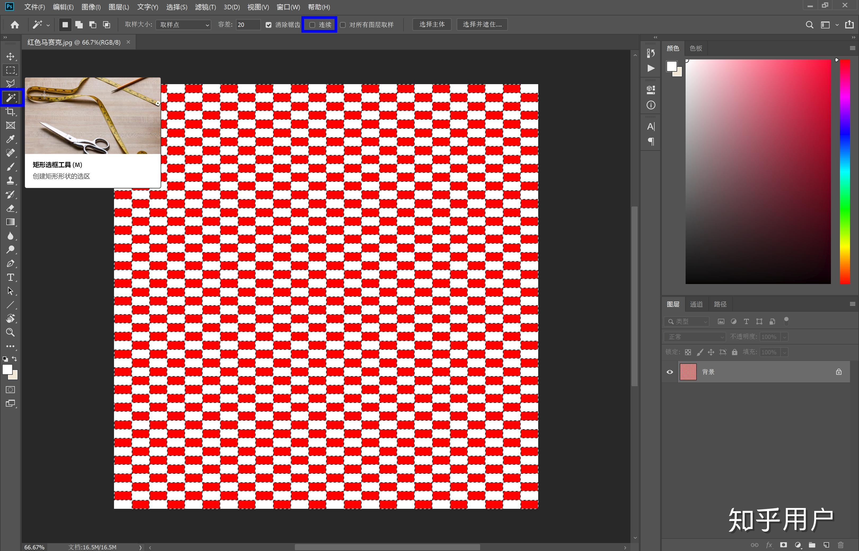Select the Magic Wand tool in toolbar
Screen dimensions: 859x551
pyautogui.click(x=11, y=98)
